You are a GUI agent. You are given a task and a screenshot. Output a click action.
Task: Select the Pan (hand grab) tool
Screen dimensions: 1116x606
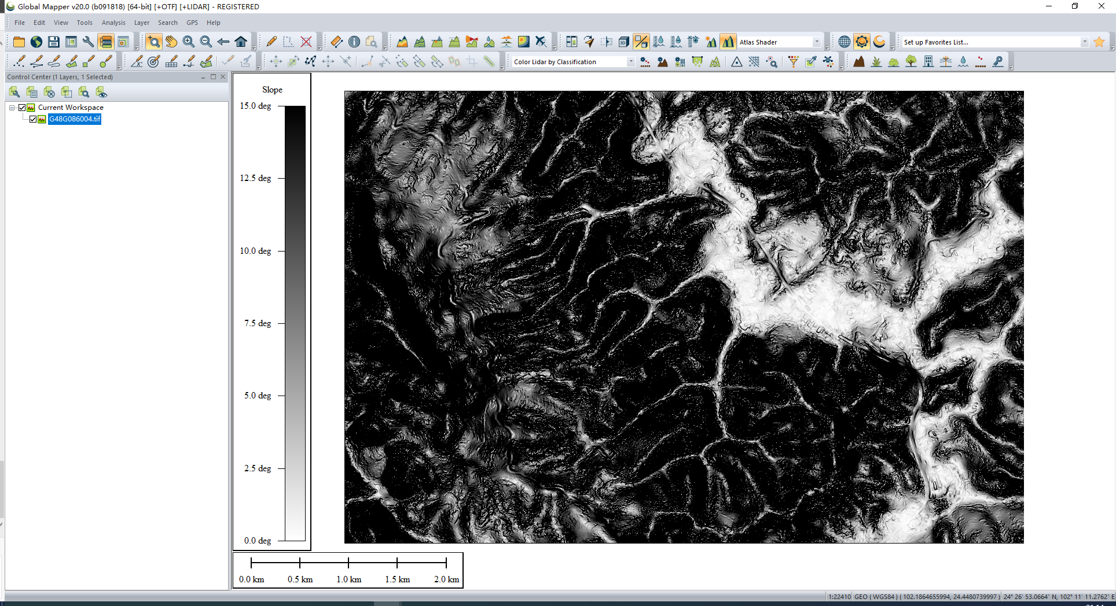[x=171, y=42]
